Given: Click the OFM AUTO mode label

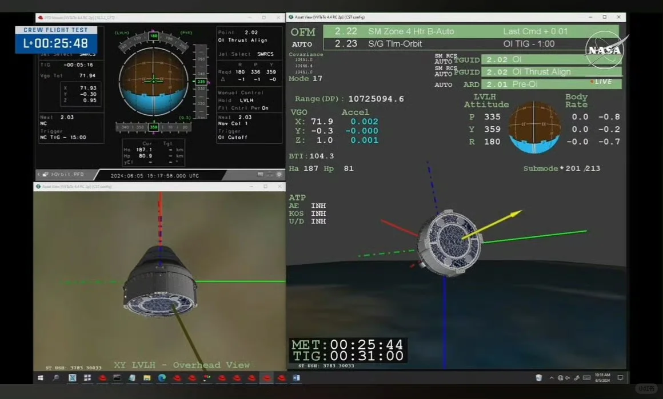Looking at the screenshot, I should pos(302,45).
